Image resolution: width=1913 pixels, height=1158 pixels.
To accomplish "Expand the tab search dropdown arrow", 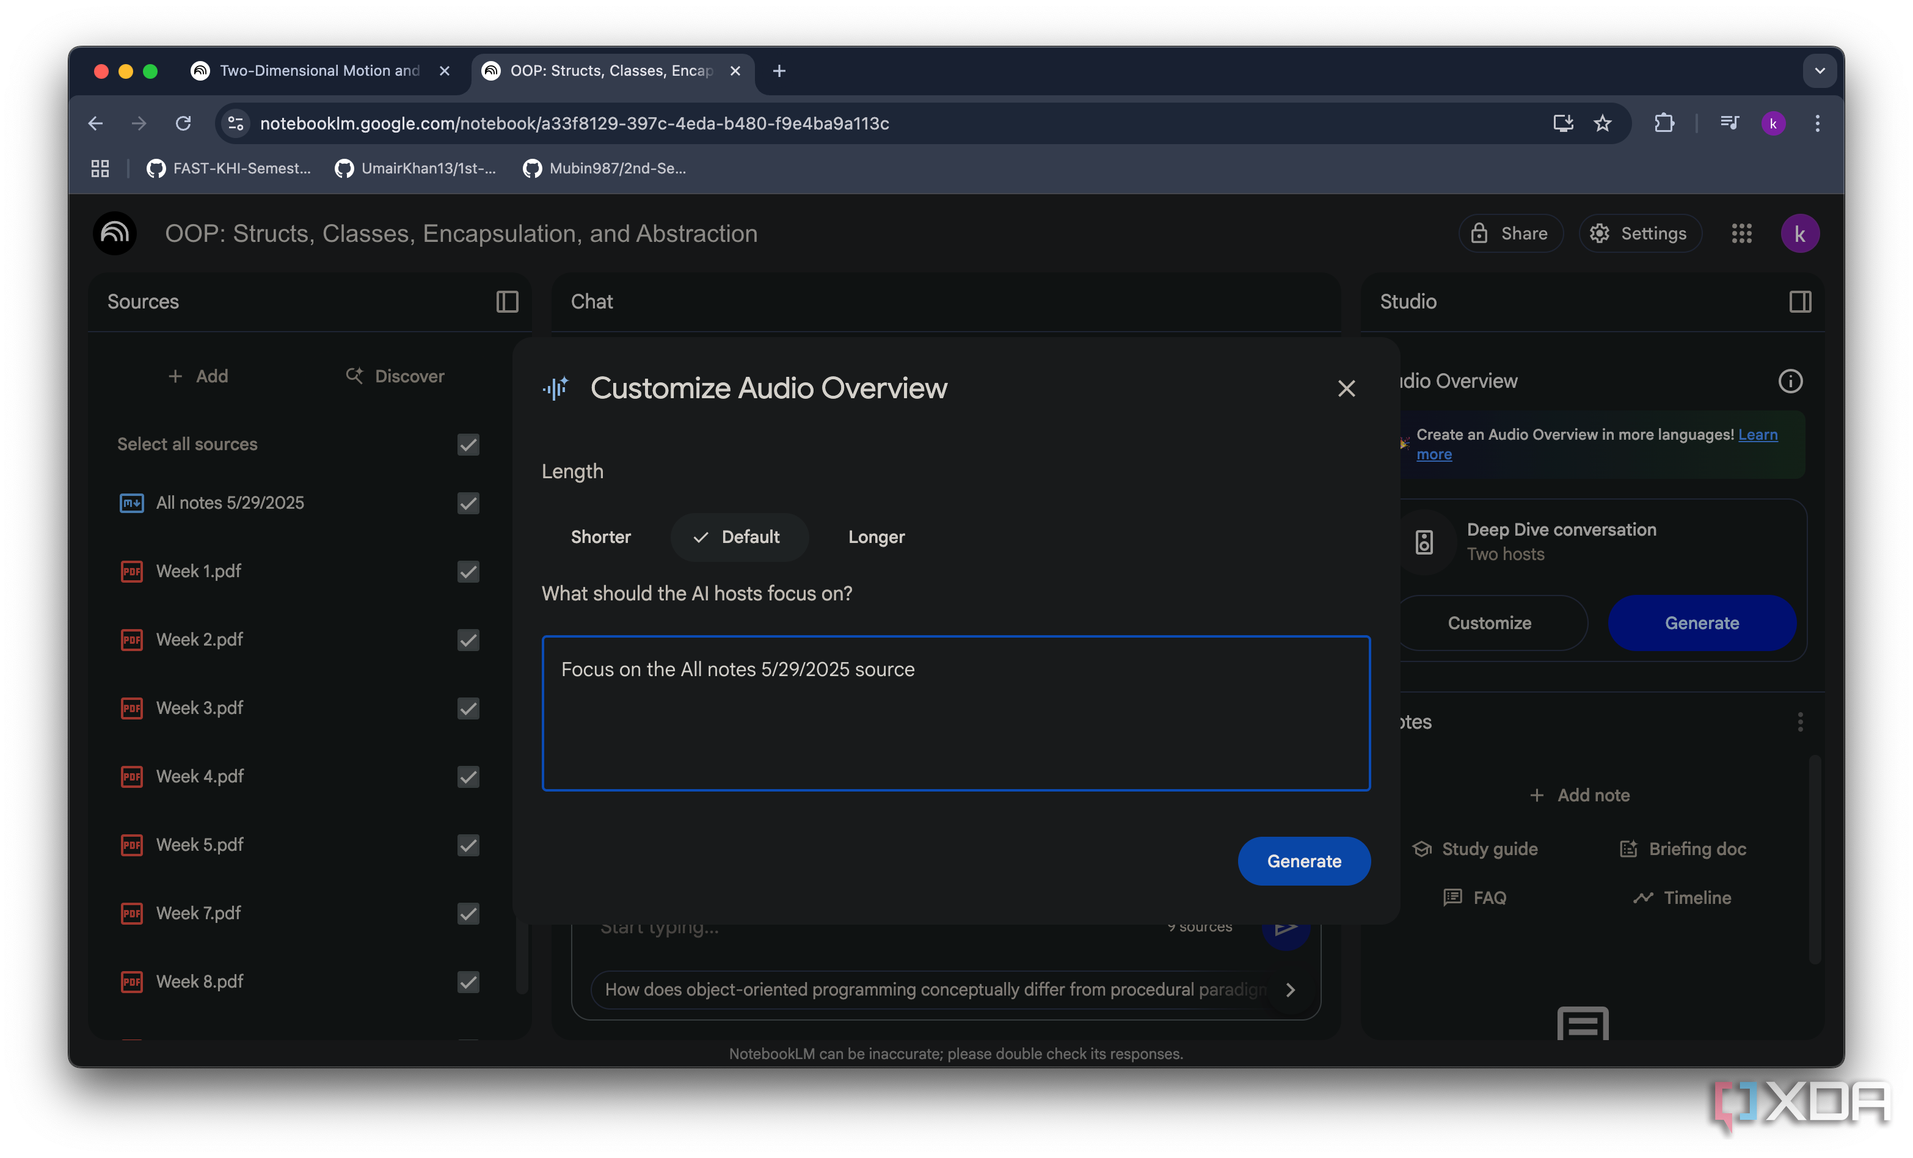I will (x=1818, y=71).
